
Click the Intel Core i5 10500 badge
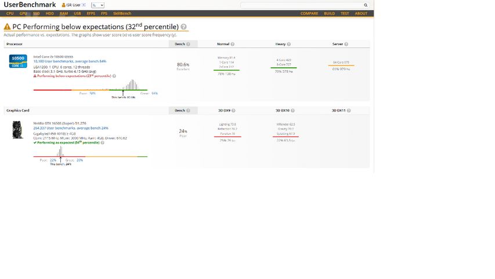[18, 61]
